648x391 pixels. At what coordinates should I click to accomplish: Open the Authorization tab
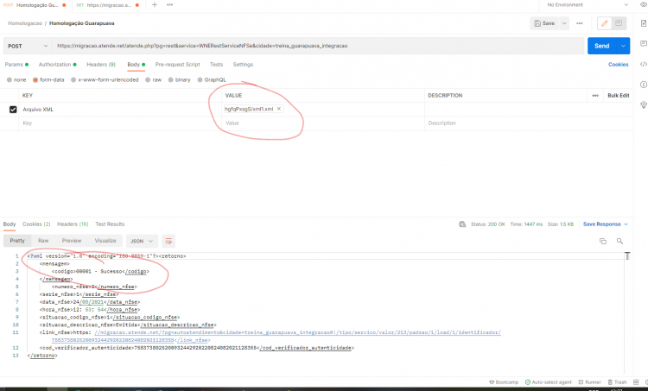pyautogui.click(x=57, y=65)
